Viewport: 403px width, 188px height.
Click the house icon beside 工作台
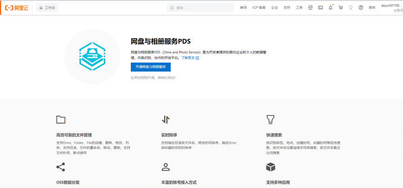pos(41,8)
